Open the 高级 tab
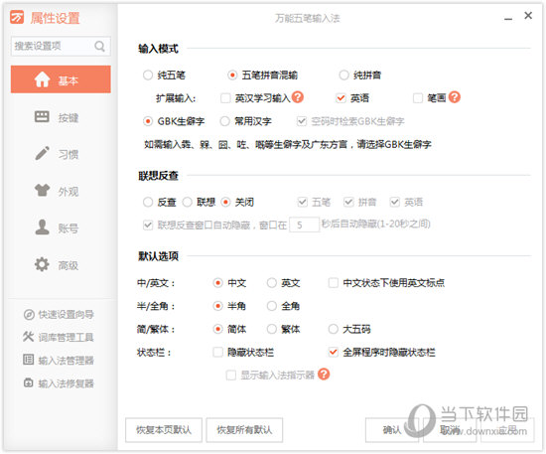Image resolution: width=546 pixels, height=454 pixels. tap(61, 265)
